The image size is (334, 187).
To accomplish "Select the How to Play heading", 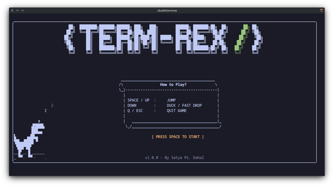I will tap(173, 84).
